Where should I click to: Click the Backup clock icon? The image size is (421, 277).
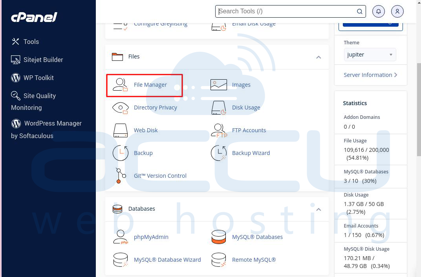[120, 153]
